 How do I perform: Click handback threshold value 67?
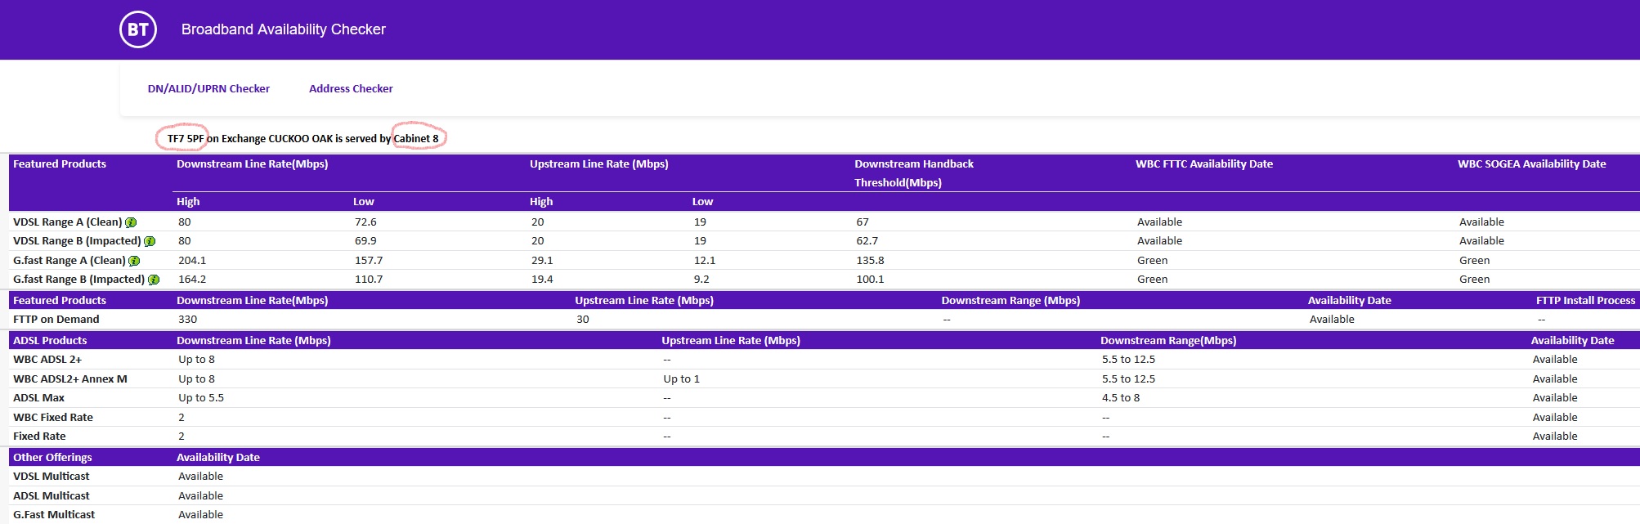pos(863,222)
